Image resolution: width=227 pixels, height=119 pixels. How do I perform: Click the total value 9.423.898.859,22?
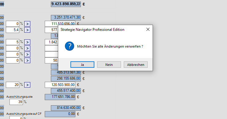tap(66, 4)
